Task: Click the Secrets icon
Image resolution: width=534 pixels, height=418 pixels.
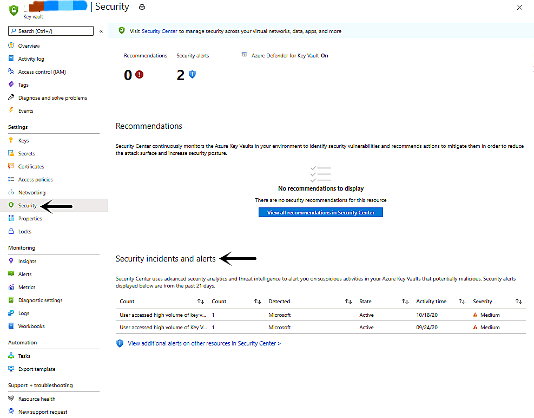Action: pyautogui.click(x=11, y=153)
